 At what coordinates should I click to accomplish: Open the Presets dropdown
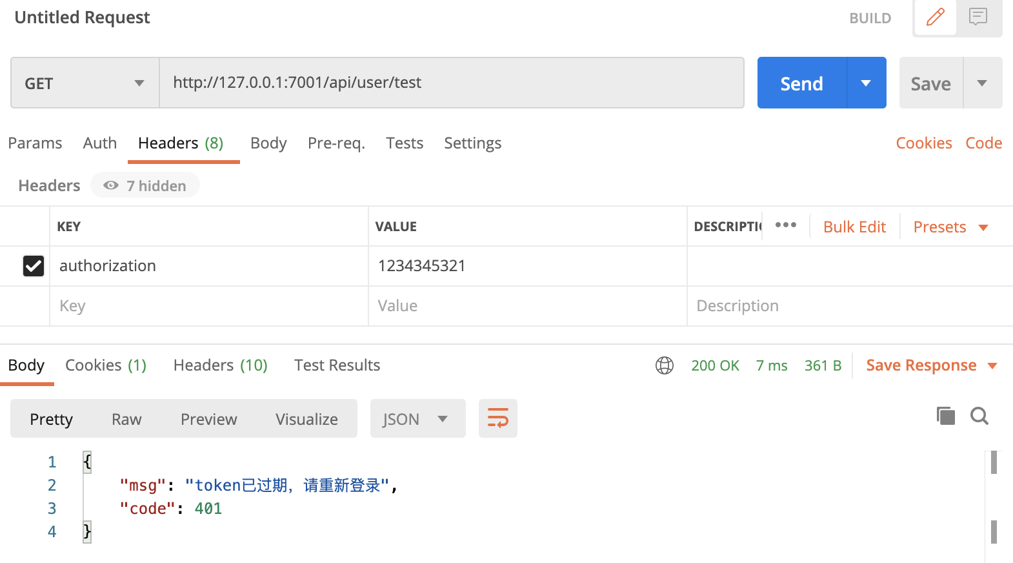pos(951,227)
